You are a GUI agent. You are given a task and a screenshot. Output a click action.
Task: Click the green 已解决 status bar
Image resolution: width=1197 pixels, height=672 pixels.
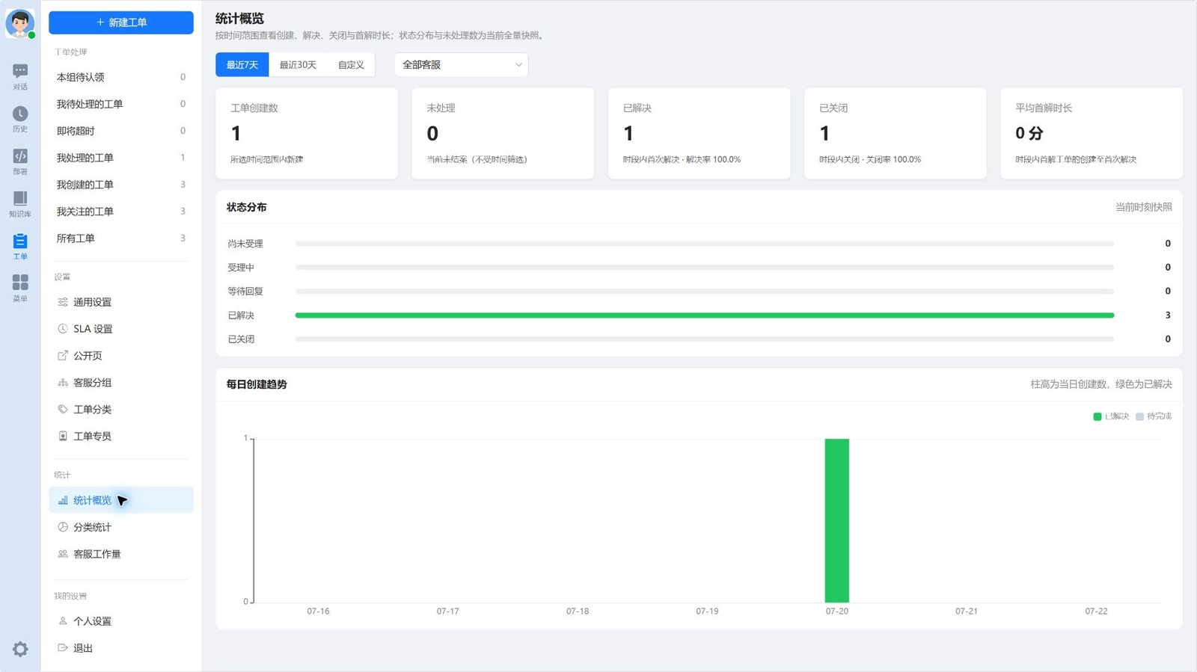(x=705, y=315)
